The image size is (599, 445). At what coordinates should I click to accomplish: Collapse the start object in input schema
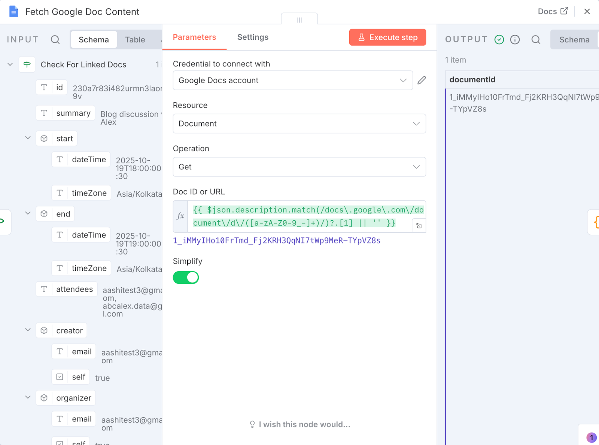(28, 138)
